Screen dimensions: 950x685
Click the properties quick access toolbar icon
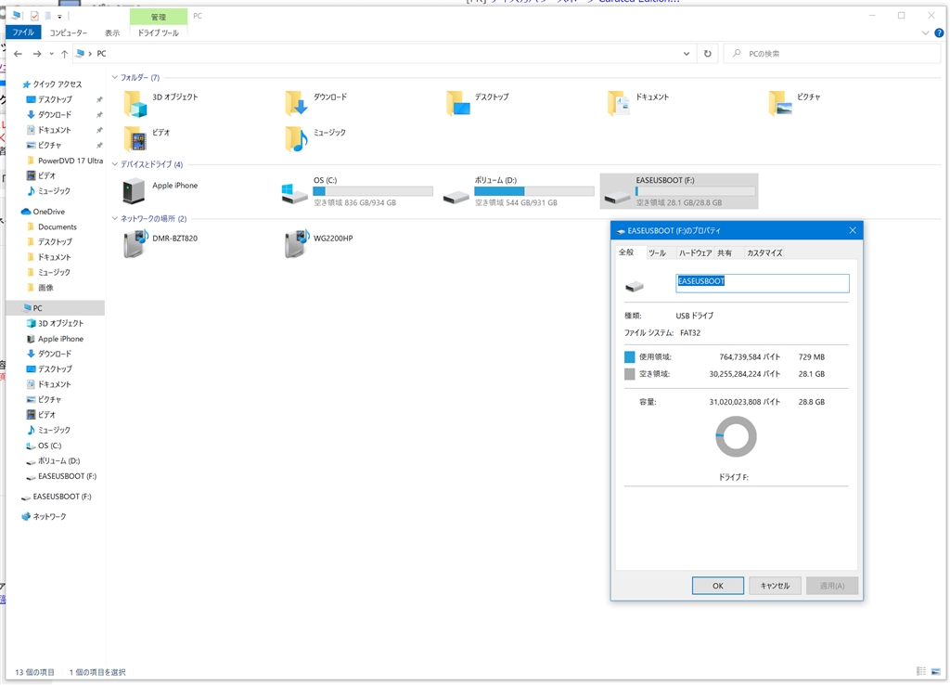34,16
